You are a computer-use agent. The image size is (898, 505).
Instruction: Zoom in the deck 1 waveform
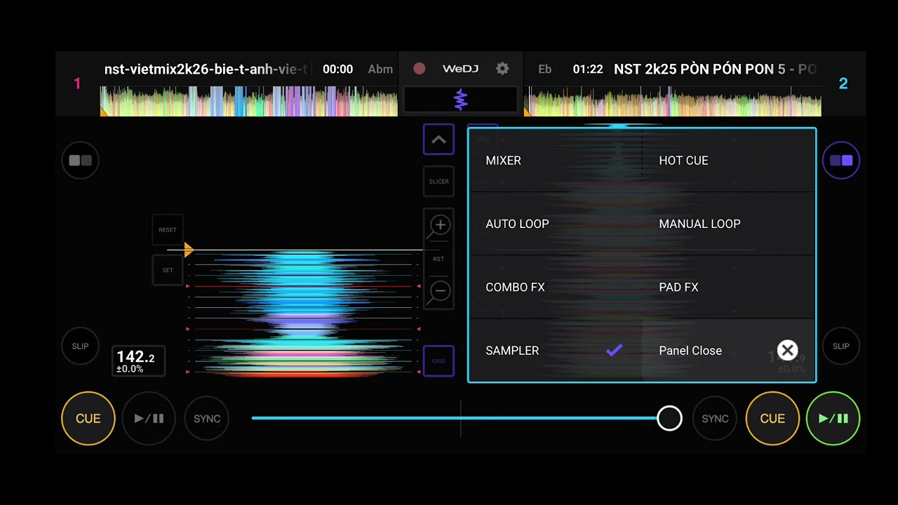tap(440, 225)
